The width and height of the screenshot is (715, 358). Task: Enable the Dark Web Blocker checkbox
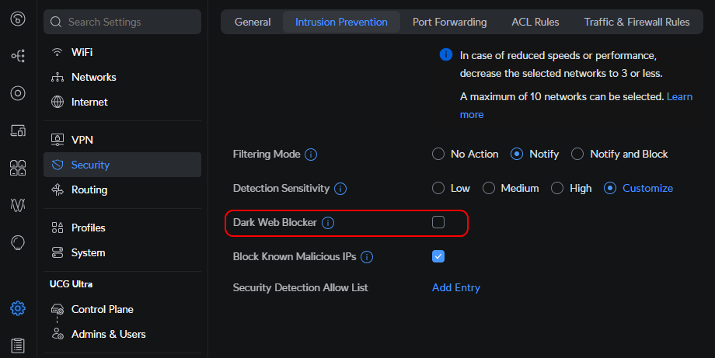tap(438, 222)
